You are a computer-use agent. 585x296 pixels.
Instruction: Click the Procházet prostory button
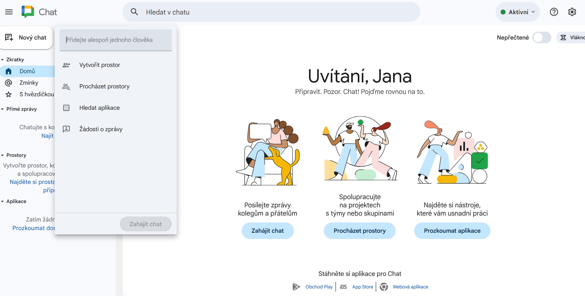pyautogui.click(x=359, y=231)
